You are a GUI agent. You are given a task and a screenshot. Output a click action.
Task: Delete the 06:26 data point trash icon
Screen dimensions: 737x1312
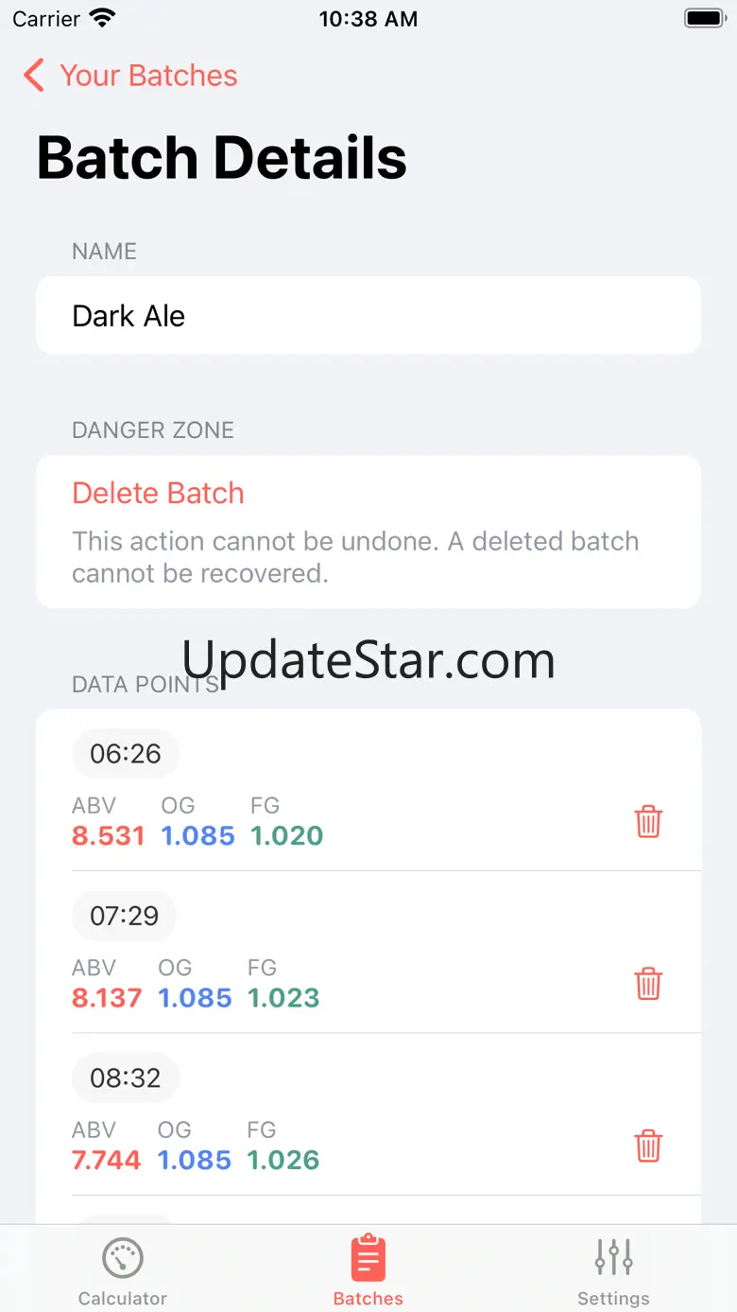click(x=648, y=821)
